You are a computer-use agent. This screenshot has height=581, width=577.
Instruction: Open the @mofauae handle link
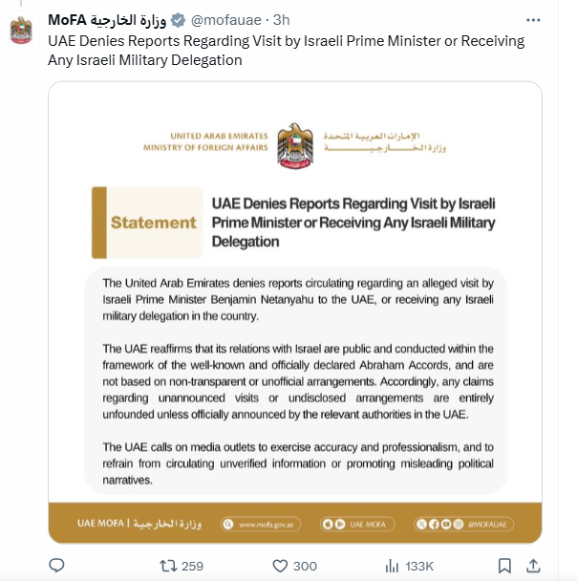coord(225,20)
